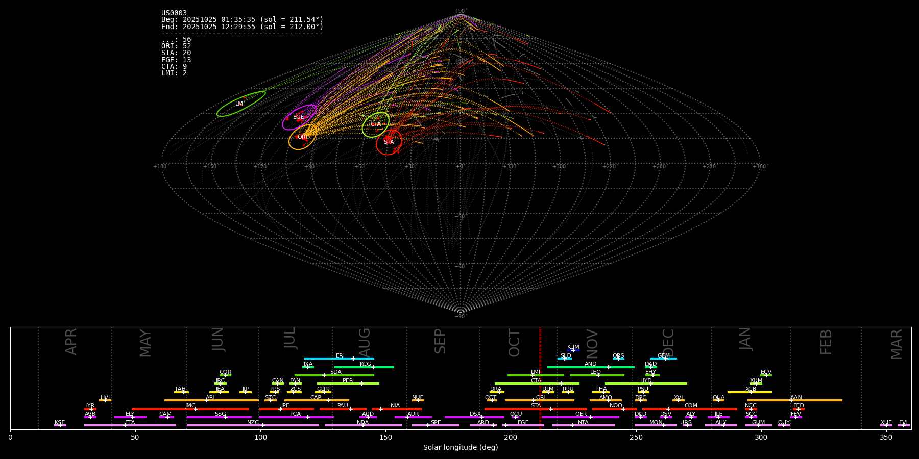Click the HYD shower bar in timeline
The width and height of the screenshot is (919, 459).
(646, 384)
